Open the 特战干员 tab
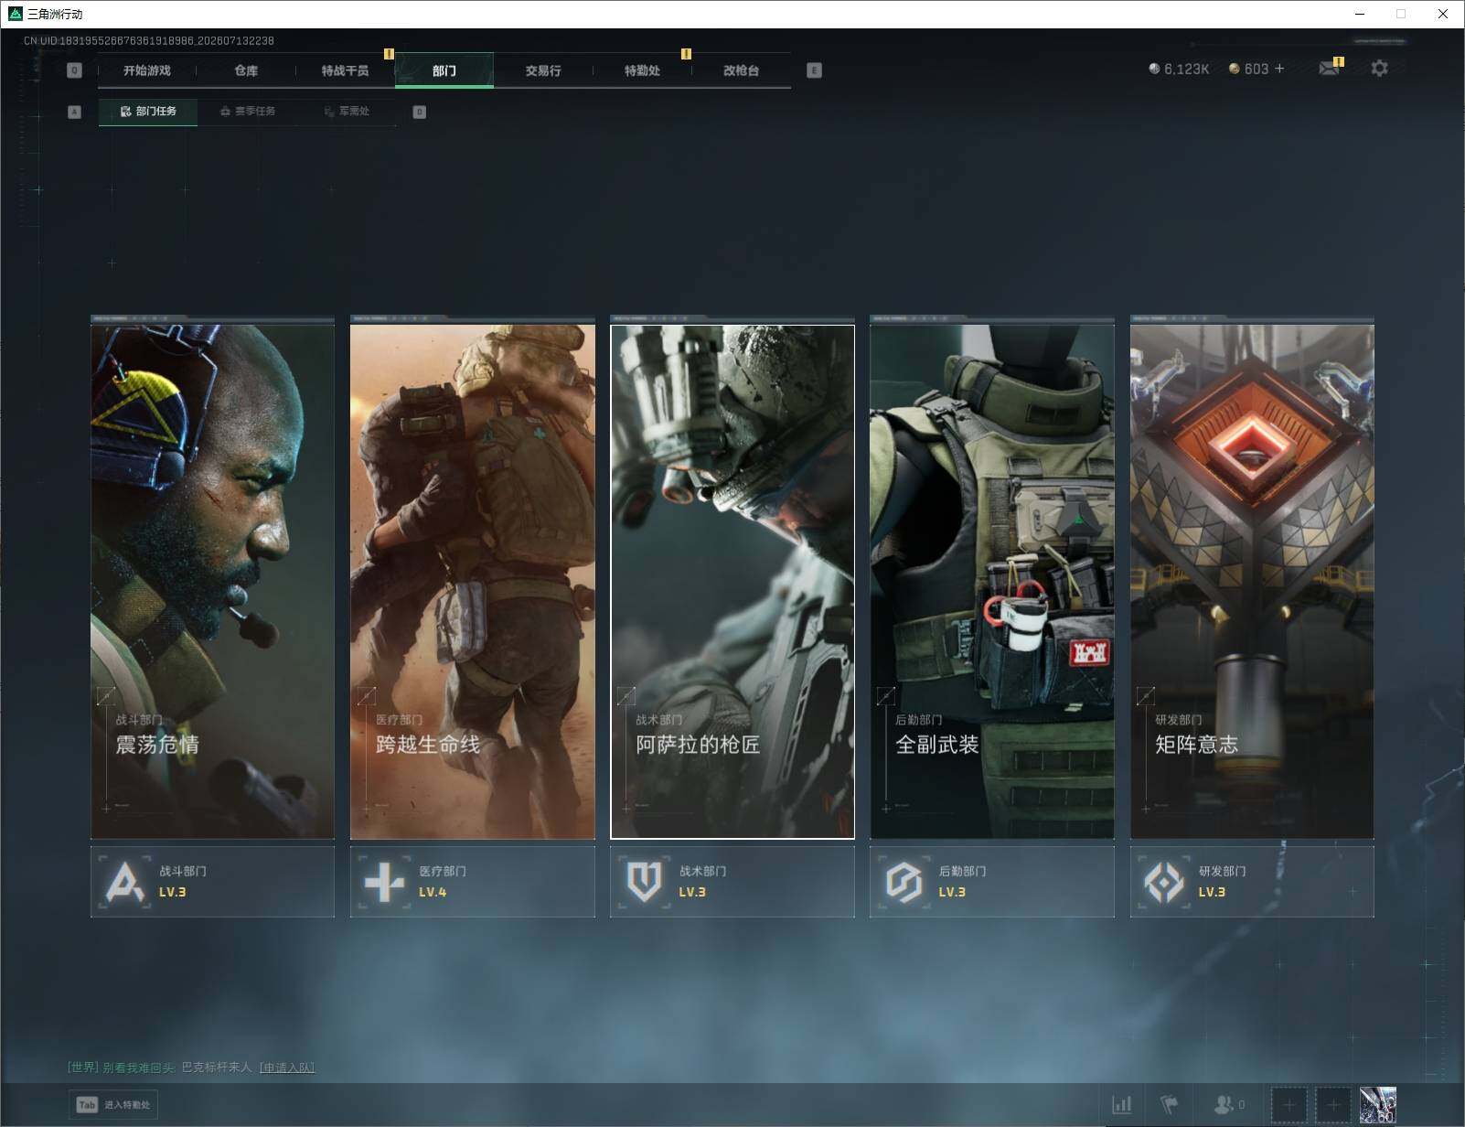Image resolution: width=1465 pixels, height=1127 pixels. 345,70
